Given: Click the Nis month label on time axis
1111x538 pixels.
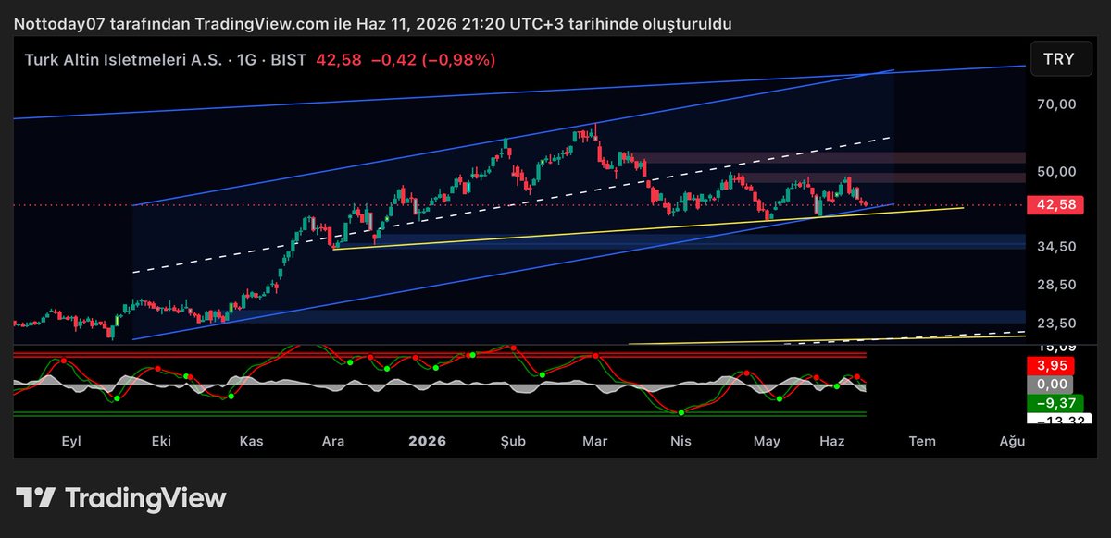Looking at the screenshot, I should pos(680,441).
